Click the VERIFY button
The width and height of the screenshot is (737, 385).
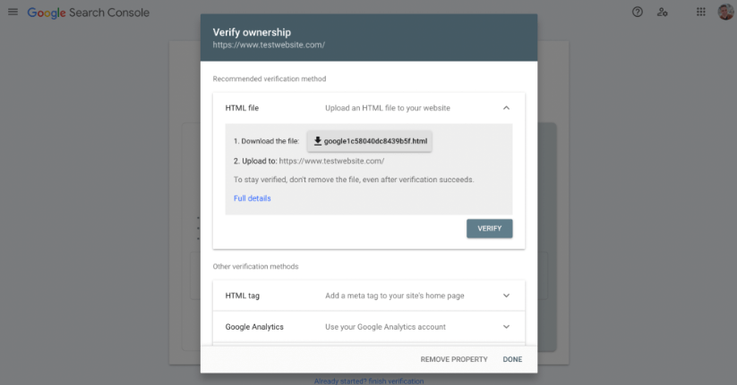pyautogui.click(x=489, y=229)
